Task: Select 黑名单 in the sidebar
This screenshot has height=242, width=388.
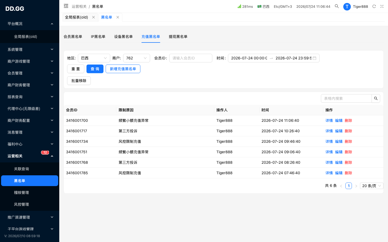Action: (30, 181)
